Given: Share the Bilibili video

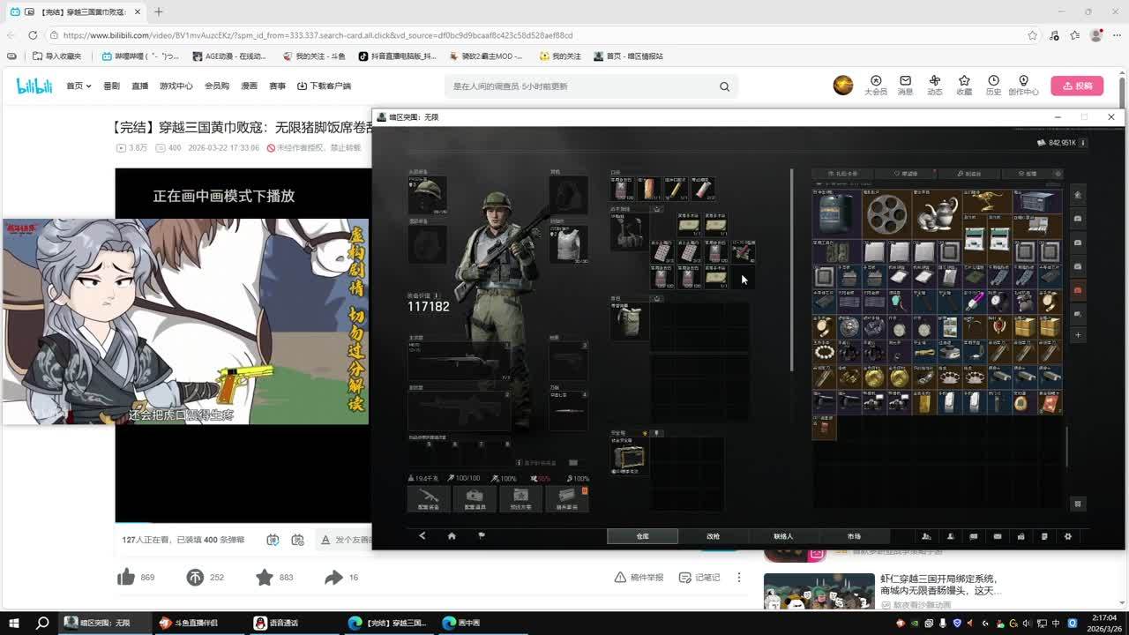Looking at the screenshot, I should pos(333,578).
